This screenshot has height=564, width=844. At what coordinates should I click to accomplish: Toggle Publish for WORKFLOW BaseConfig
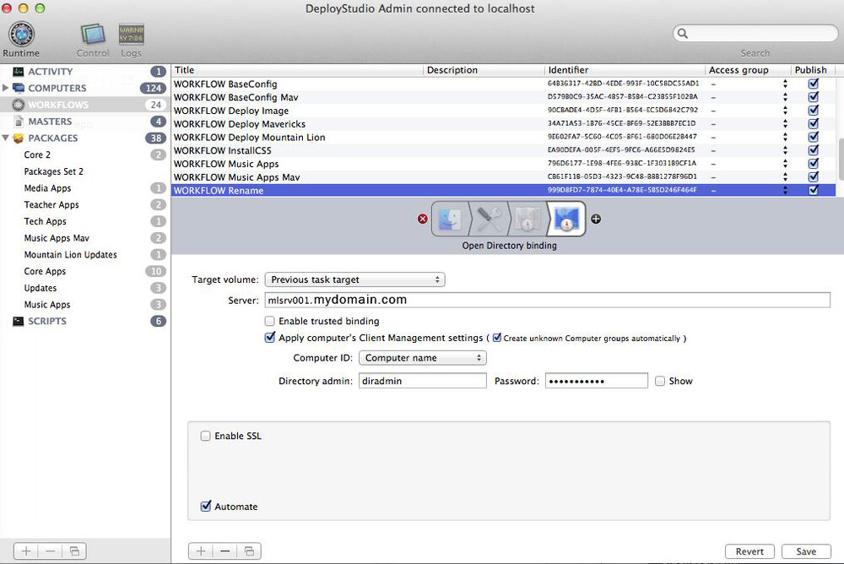814,84
